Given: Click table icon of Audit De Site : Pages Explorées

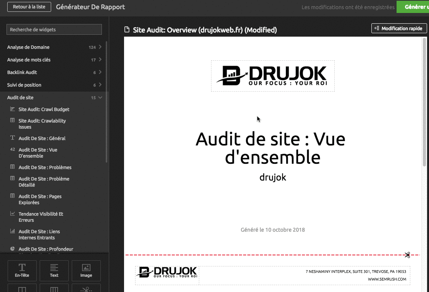Looking at the screenshot, I should click(12, 196).
